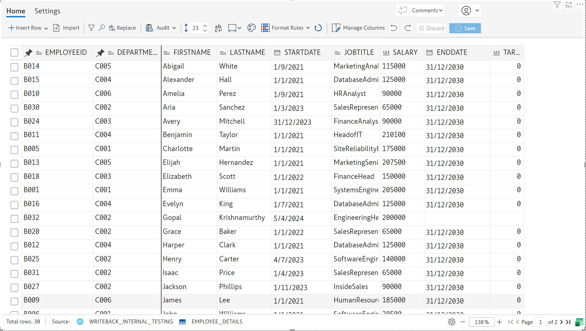The image size is (586, 331).
Task: Click the undo arrow icon
Action: [x=394, y=28]
